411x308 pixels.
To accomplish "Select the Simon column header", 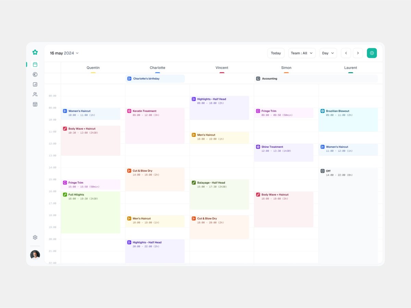I will click(x=286, y=68).
